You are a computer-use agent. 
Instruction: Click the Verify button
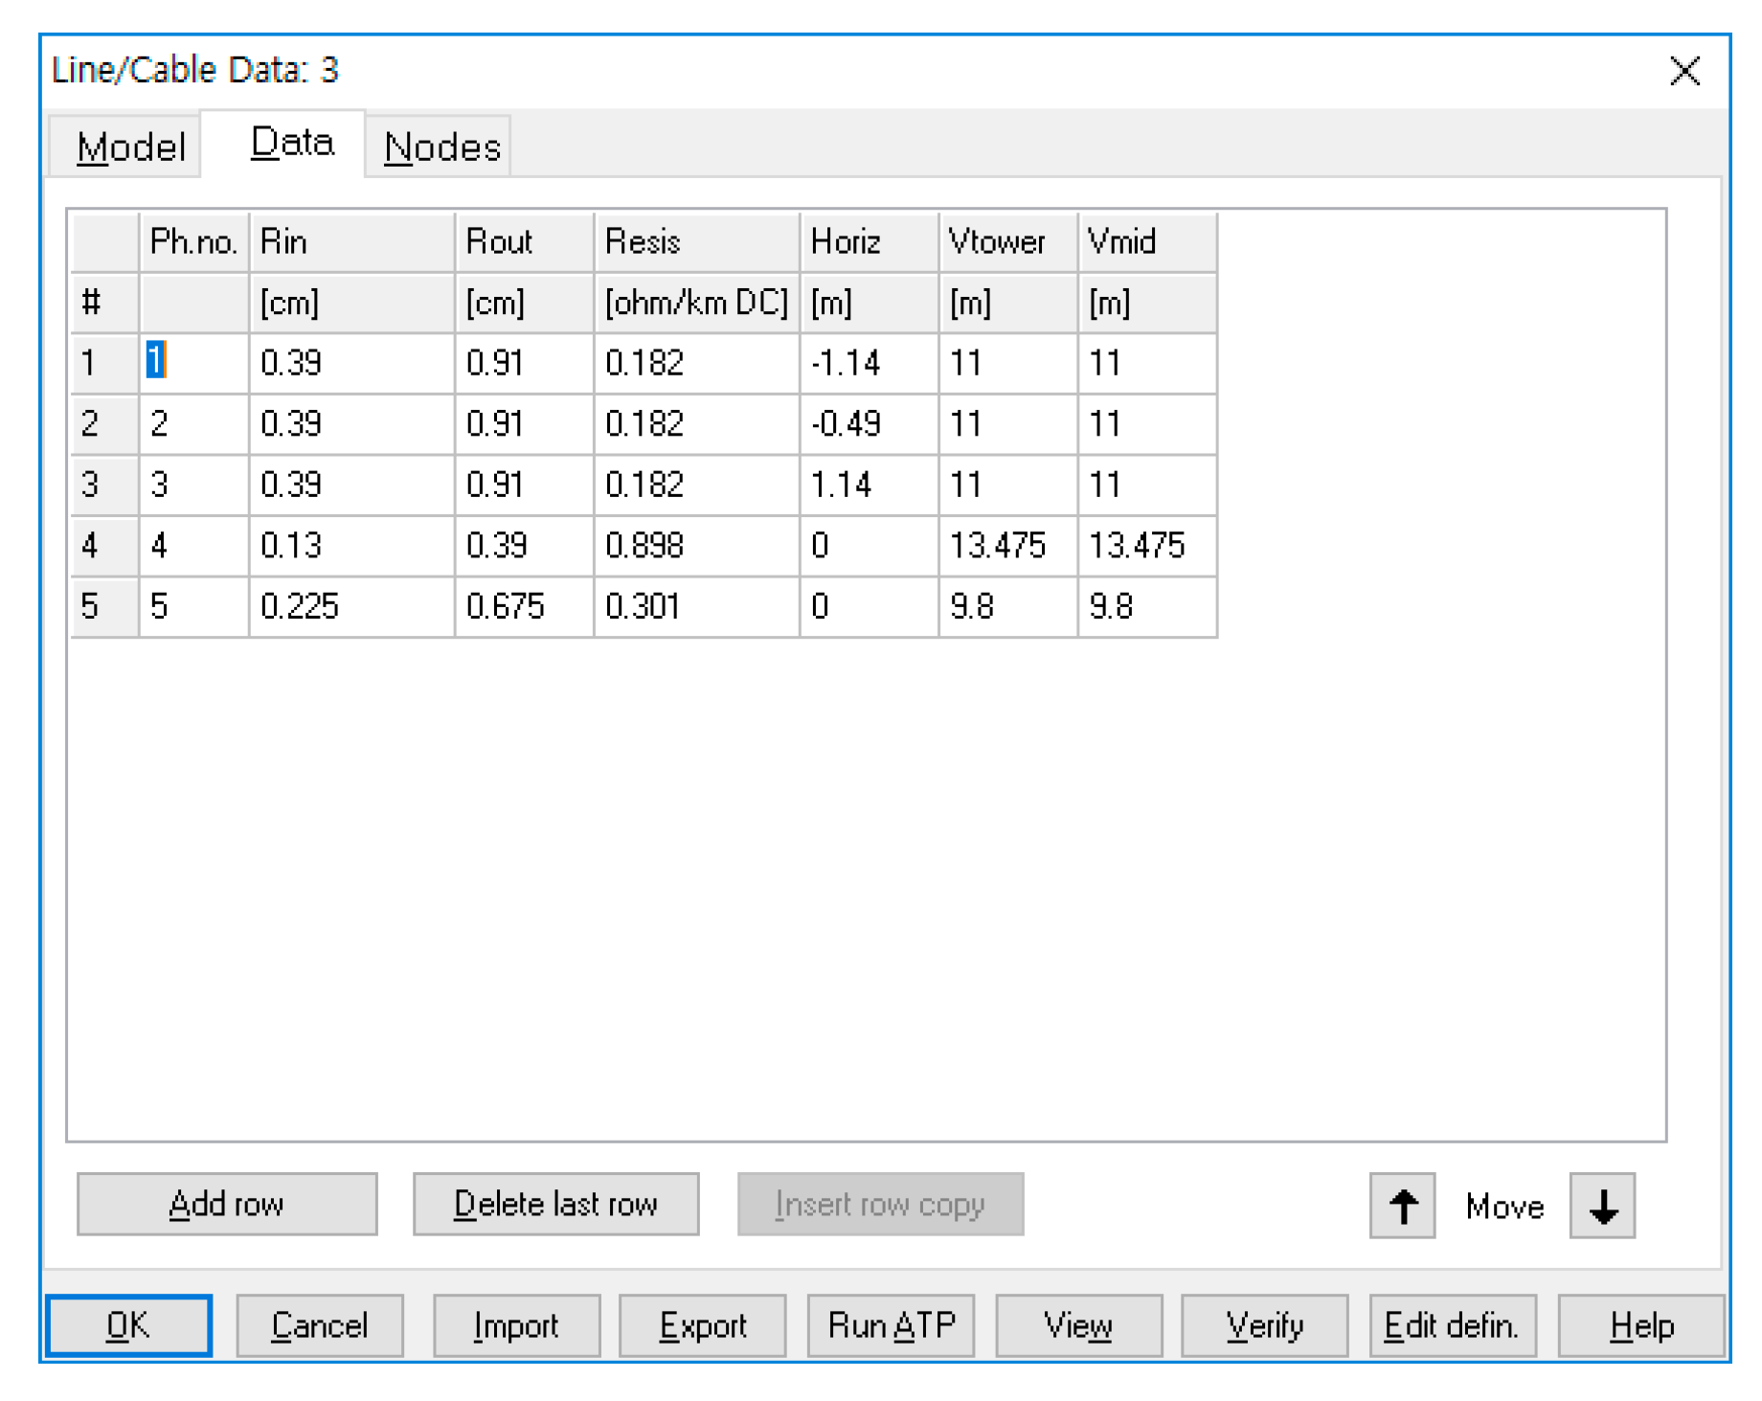[1264, 1325]
